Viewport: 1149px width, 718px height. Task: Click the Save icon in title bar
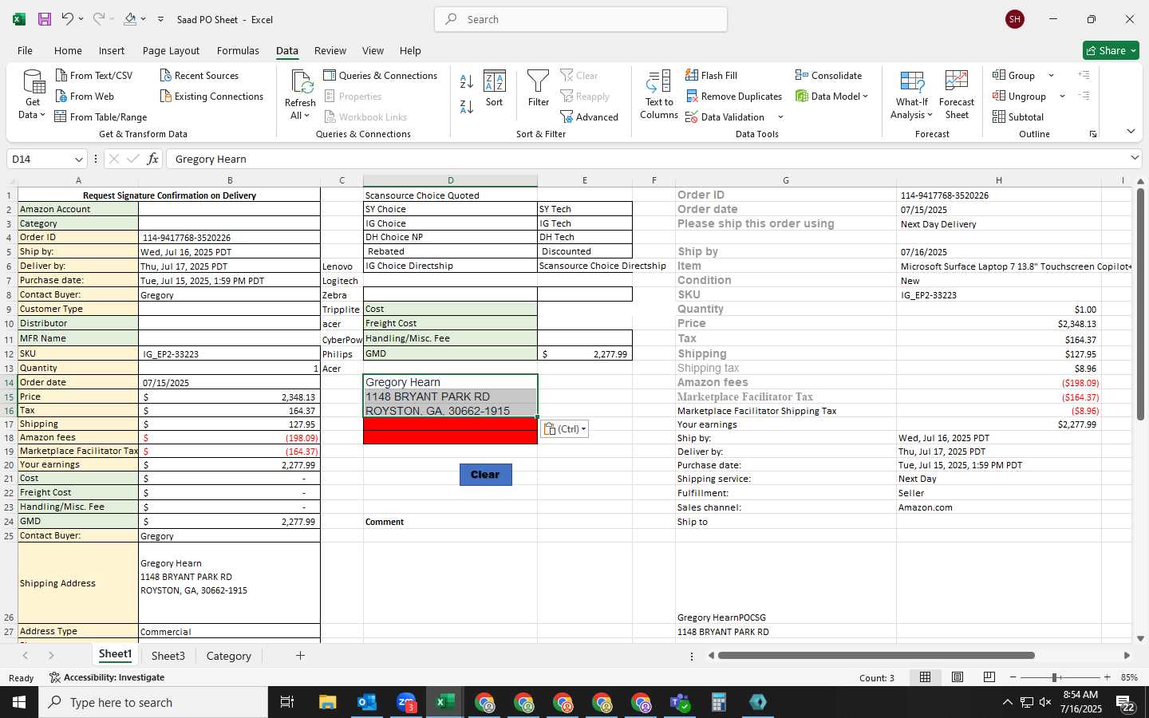[45, 19]
